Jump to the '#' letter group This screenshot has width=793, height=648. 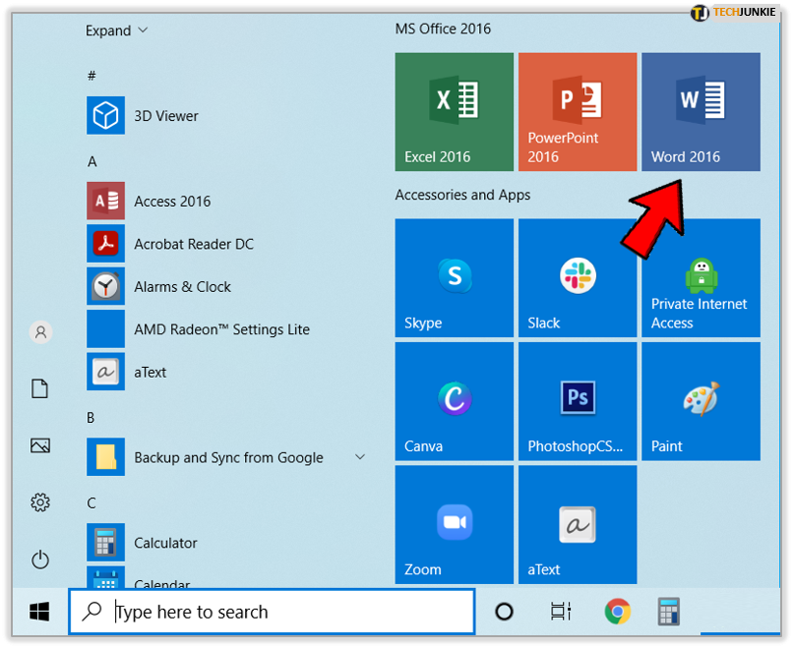91,76
